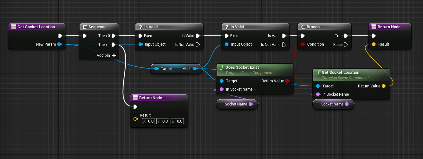Click the Branch False output pin
This screenshot has height=159, width=423.
(346, 45)
